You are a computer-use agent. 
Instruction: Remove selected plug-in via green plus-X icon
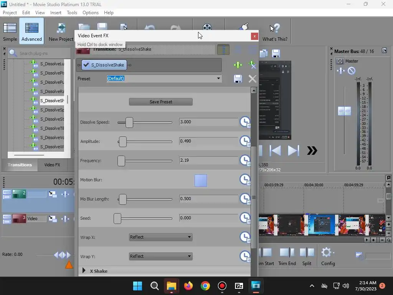pyautogui.click(x=252, y=65)
